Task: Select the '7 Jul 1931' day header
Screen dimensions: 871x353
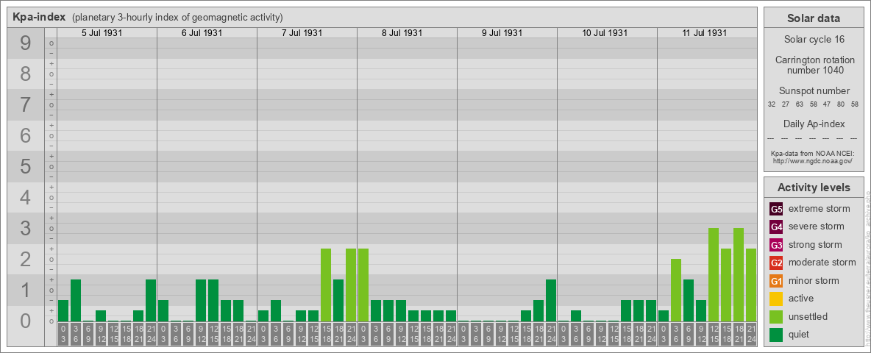Action: point(302,33)
